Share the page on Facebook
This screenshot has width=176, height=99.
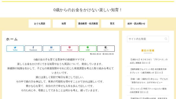pyautogui.click(x=33, y=49)
